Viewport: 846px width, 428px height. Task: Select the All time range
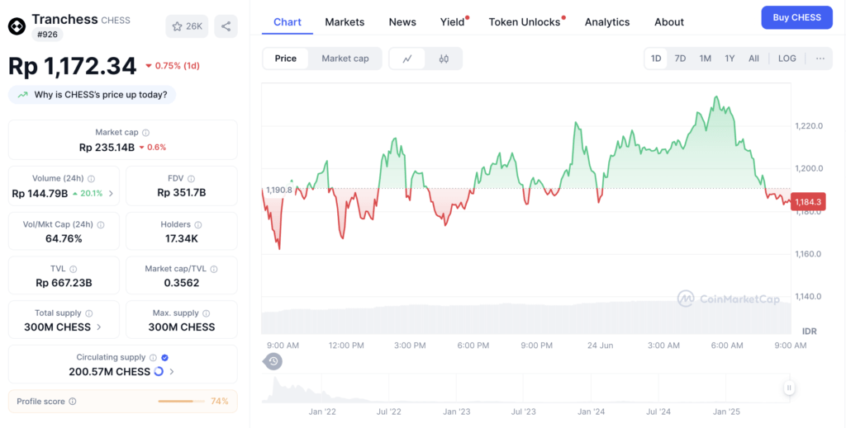(x=753, y=59)
